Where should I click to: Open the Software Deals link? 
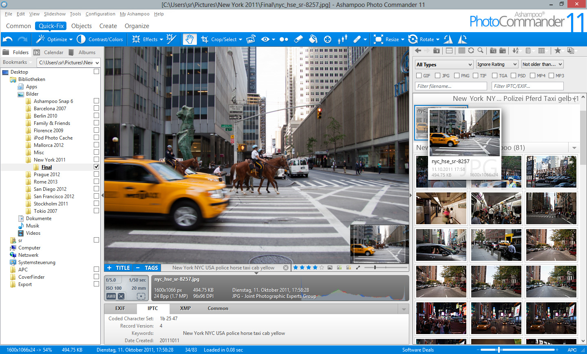[x=418, y=350]
